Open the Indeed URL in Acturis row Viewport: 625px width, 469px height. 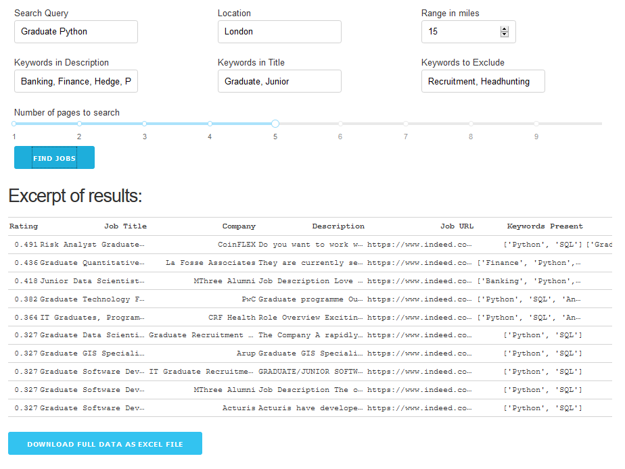click(x=419, y=408)
